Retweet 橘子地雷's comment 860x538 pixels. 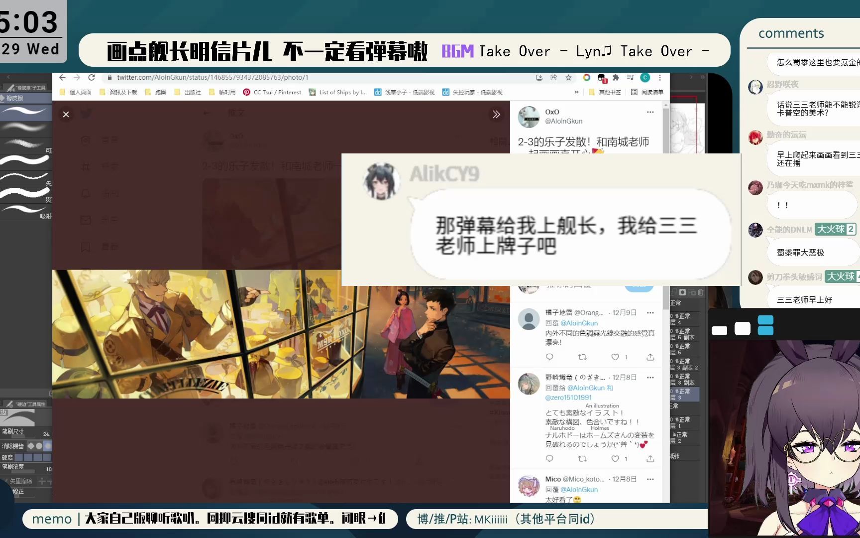[582, 357]
